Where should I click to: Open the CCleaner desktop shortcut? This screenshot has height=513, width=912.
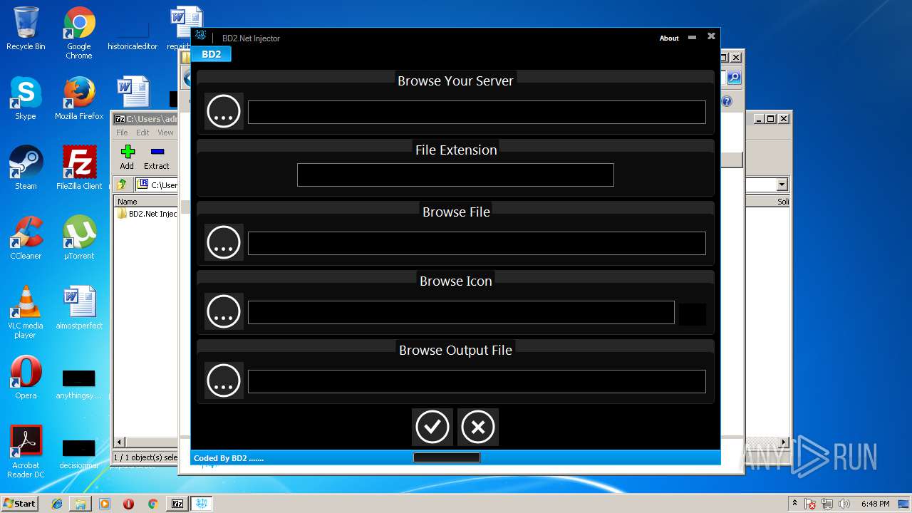coord(26,238)
